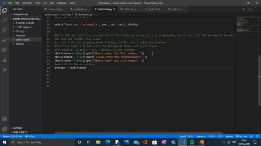Open the Source Control view

pos(4,30)
